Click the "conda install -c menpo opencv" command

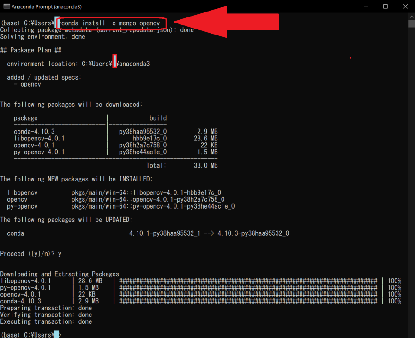[x=111, y=23]
